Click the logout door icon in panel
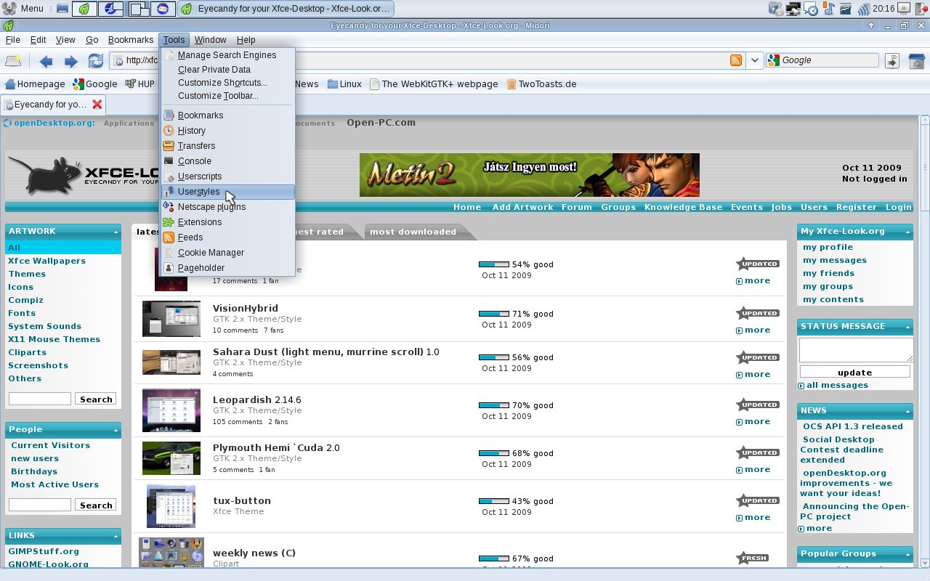The image size is (930, 581). click(x=920, y=9)
